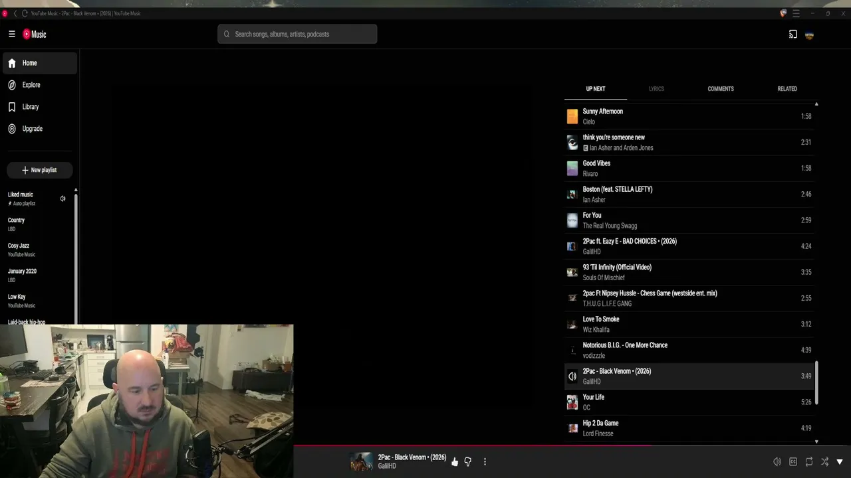Screen dimensions: 851x478
Task: Open the player bar three-dot menu
Action: [x=485, y=462]
